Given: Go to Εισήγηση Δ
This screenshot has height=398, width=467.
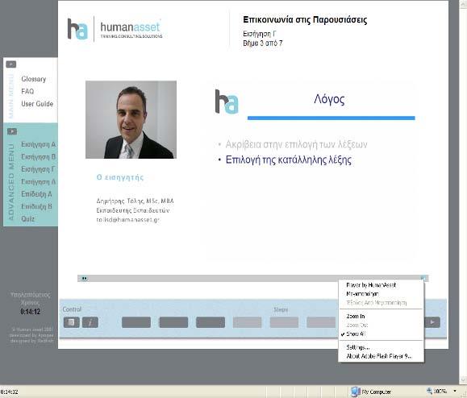Looking at the screenshot, I should [39, 181].
